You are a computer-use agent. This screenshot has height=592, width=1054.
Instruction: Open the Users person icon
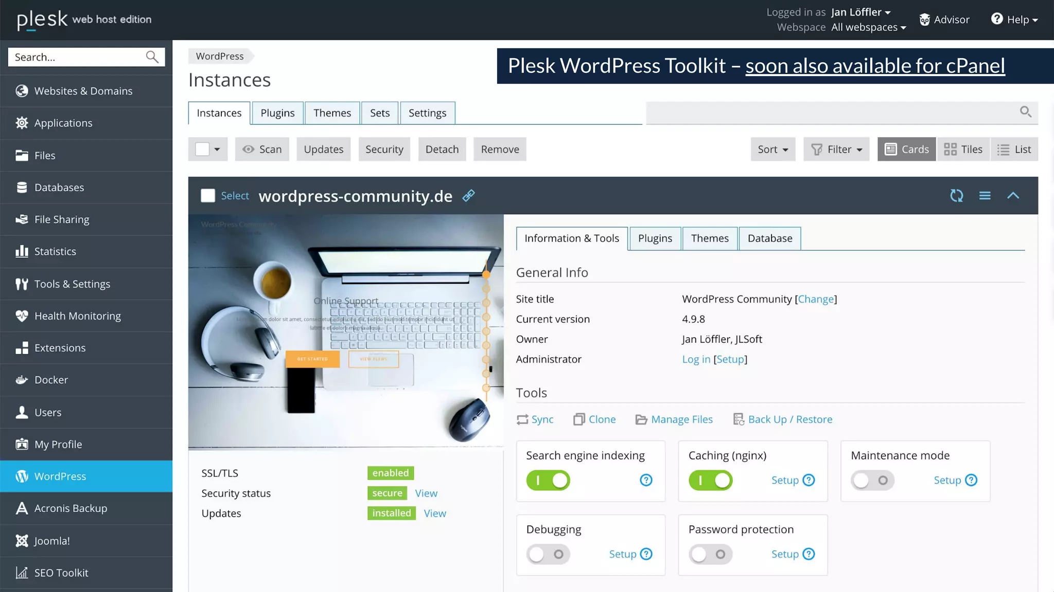click(x=22, y=412)
